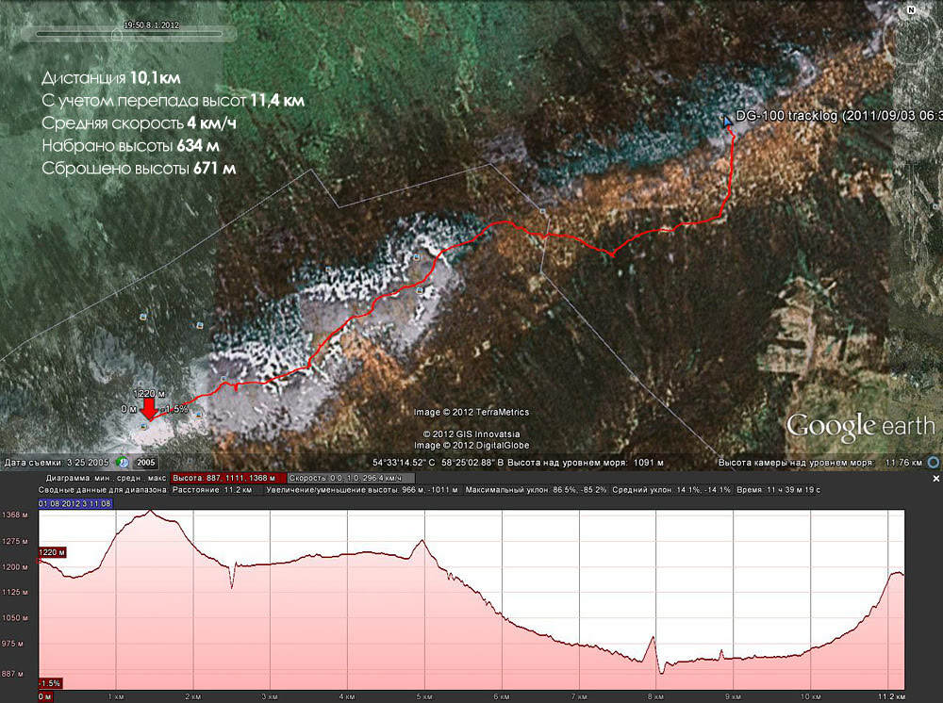Click the 1368 m peak on elevation graph

151,511
